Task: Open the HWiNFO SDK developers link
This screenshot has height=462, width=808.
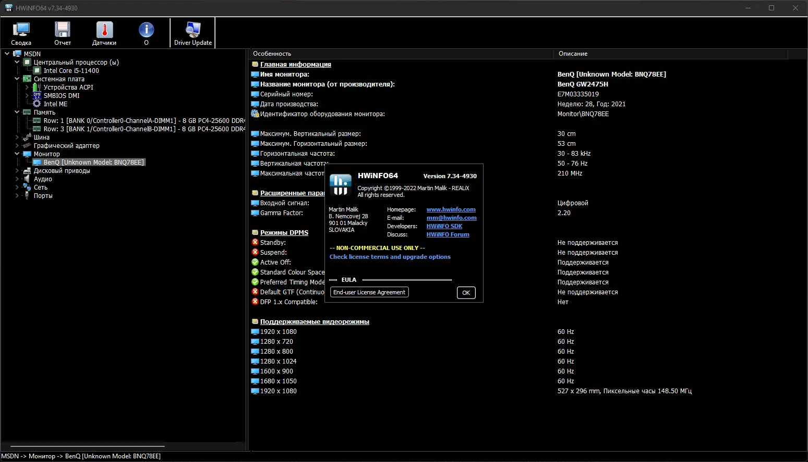Action: (x=444, y=226)
